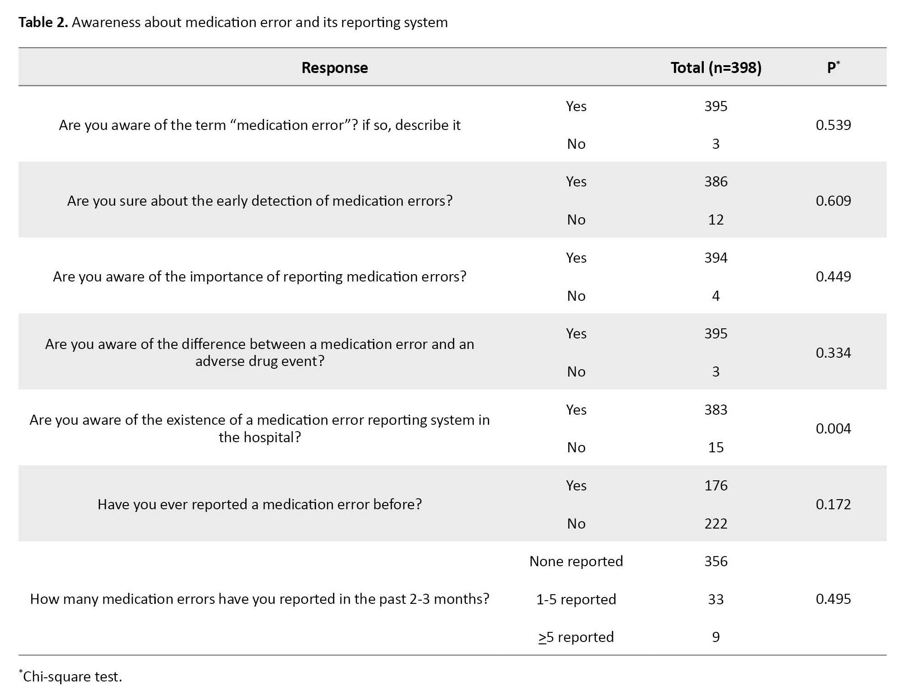The width and height of the screenshot is (905, 698).
Task: Select the value 222 in the table
Action: tap(716, 523)
